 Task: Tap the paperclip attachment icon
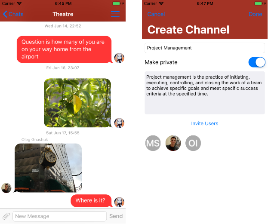pyautogui.click(x=6, y=216)
